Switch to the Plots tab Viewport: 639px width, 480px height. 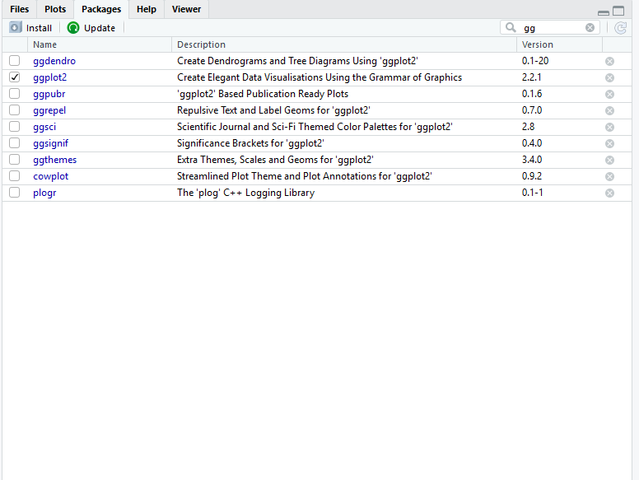pyautogui.click(x=55, y=9)
